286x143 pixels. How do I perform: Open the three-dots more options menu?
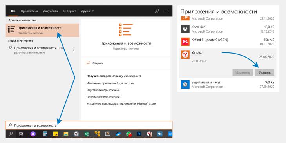pyautogui.click(x=166, y=11)
